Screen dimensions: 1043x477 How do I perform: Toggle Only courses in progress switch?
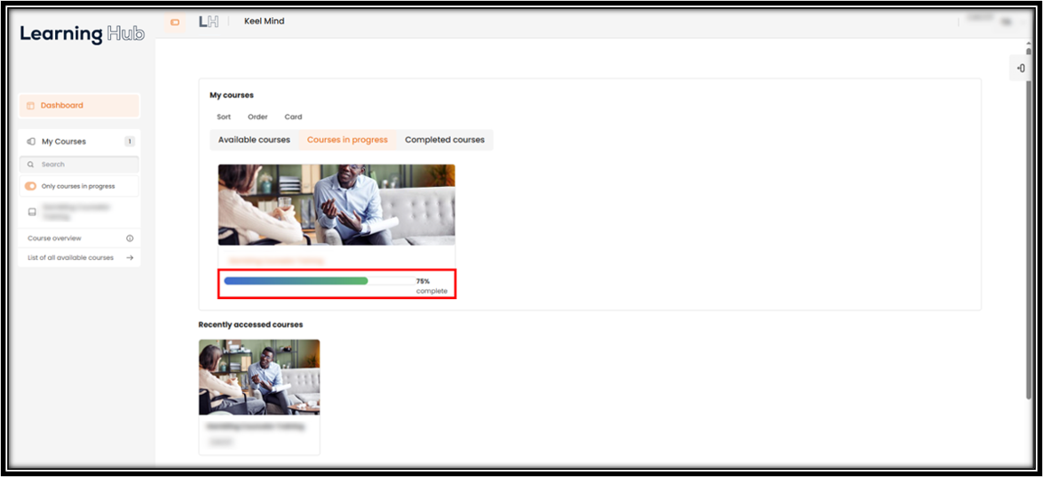(31, 186)
